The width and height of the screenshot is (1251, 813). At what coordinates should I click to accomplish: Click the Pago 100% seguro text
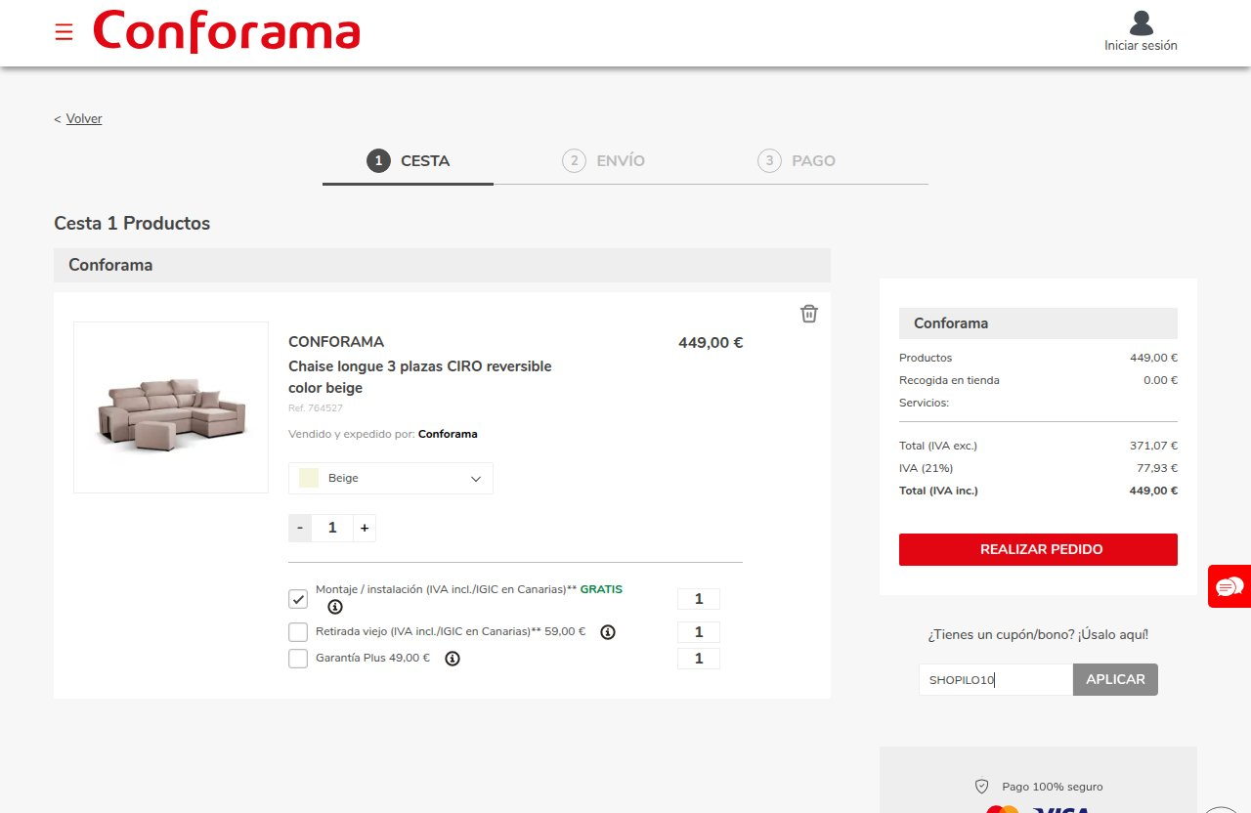1053,787
